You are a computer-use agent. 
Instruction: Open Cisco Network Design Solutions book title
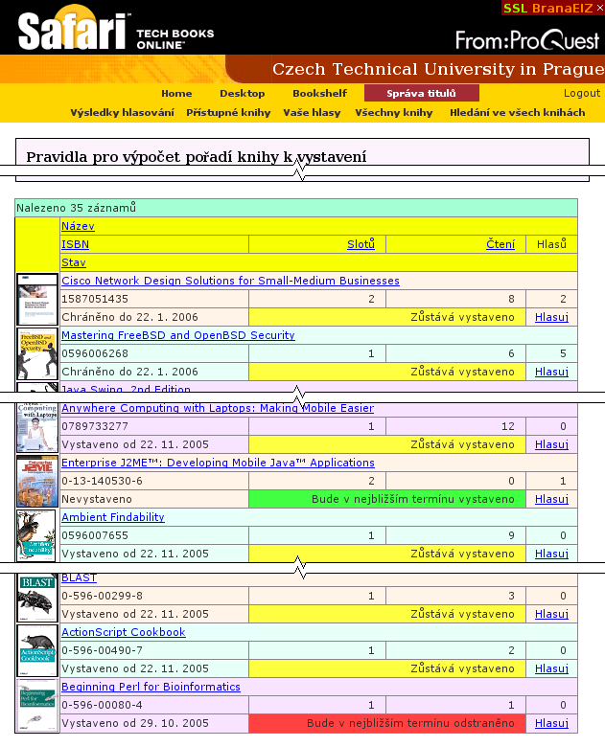tap(230, 281)
